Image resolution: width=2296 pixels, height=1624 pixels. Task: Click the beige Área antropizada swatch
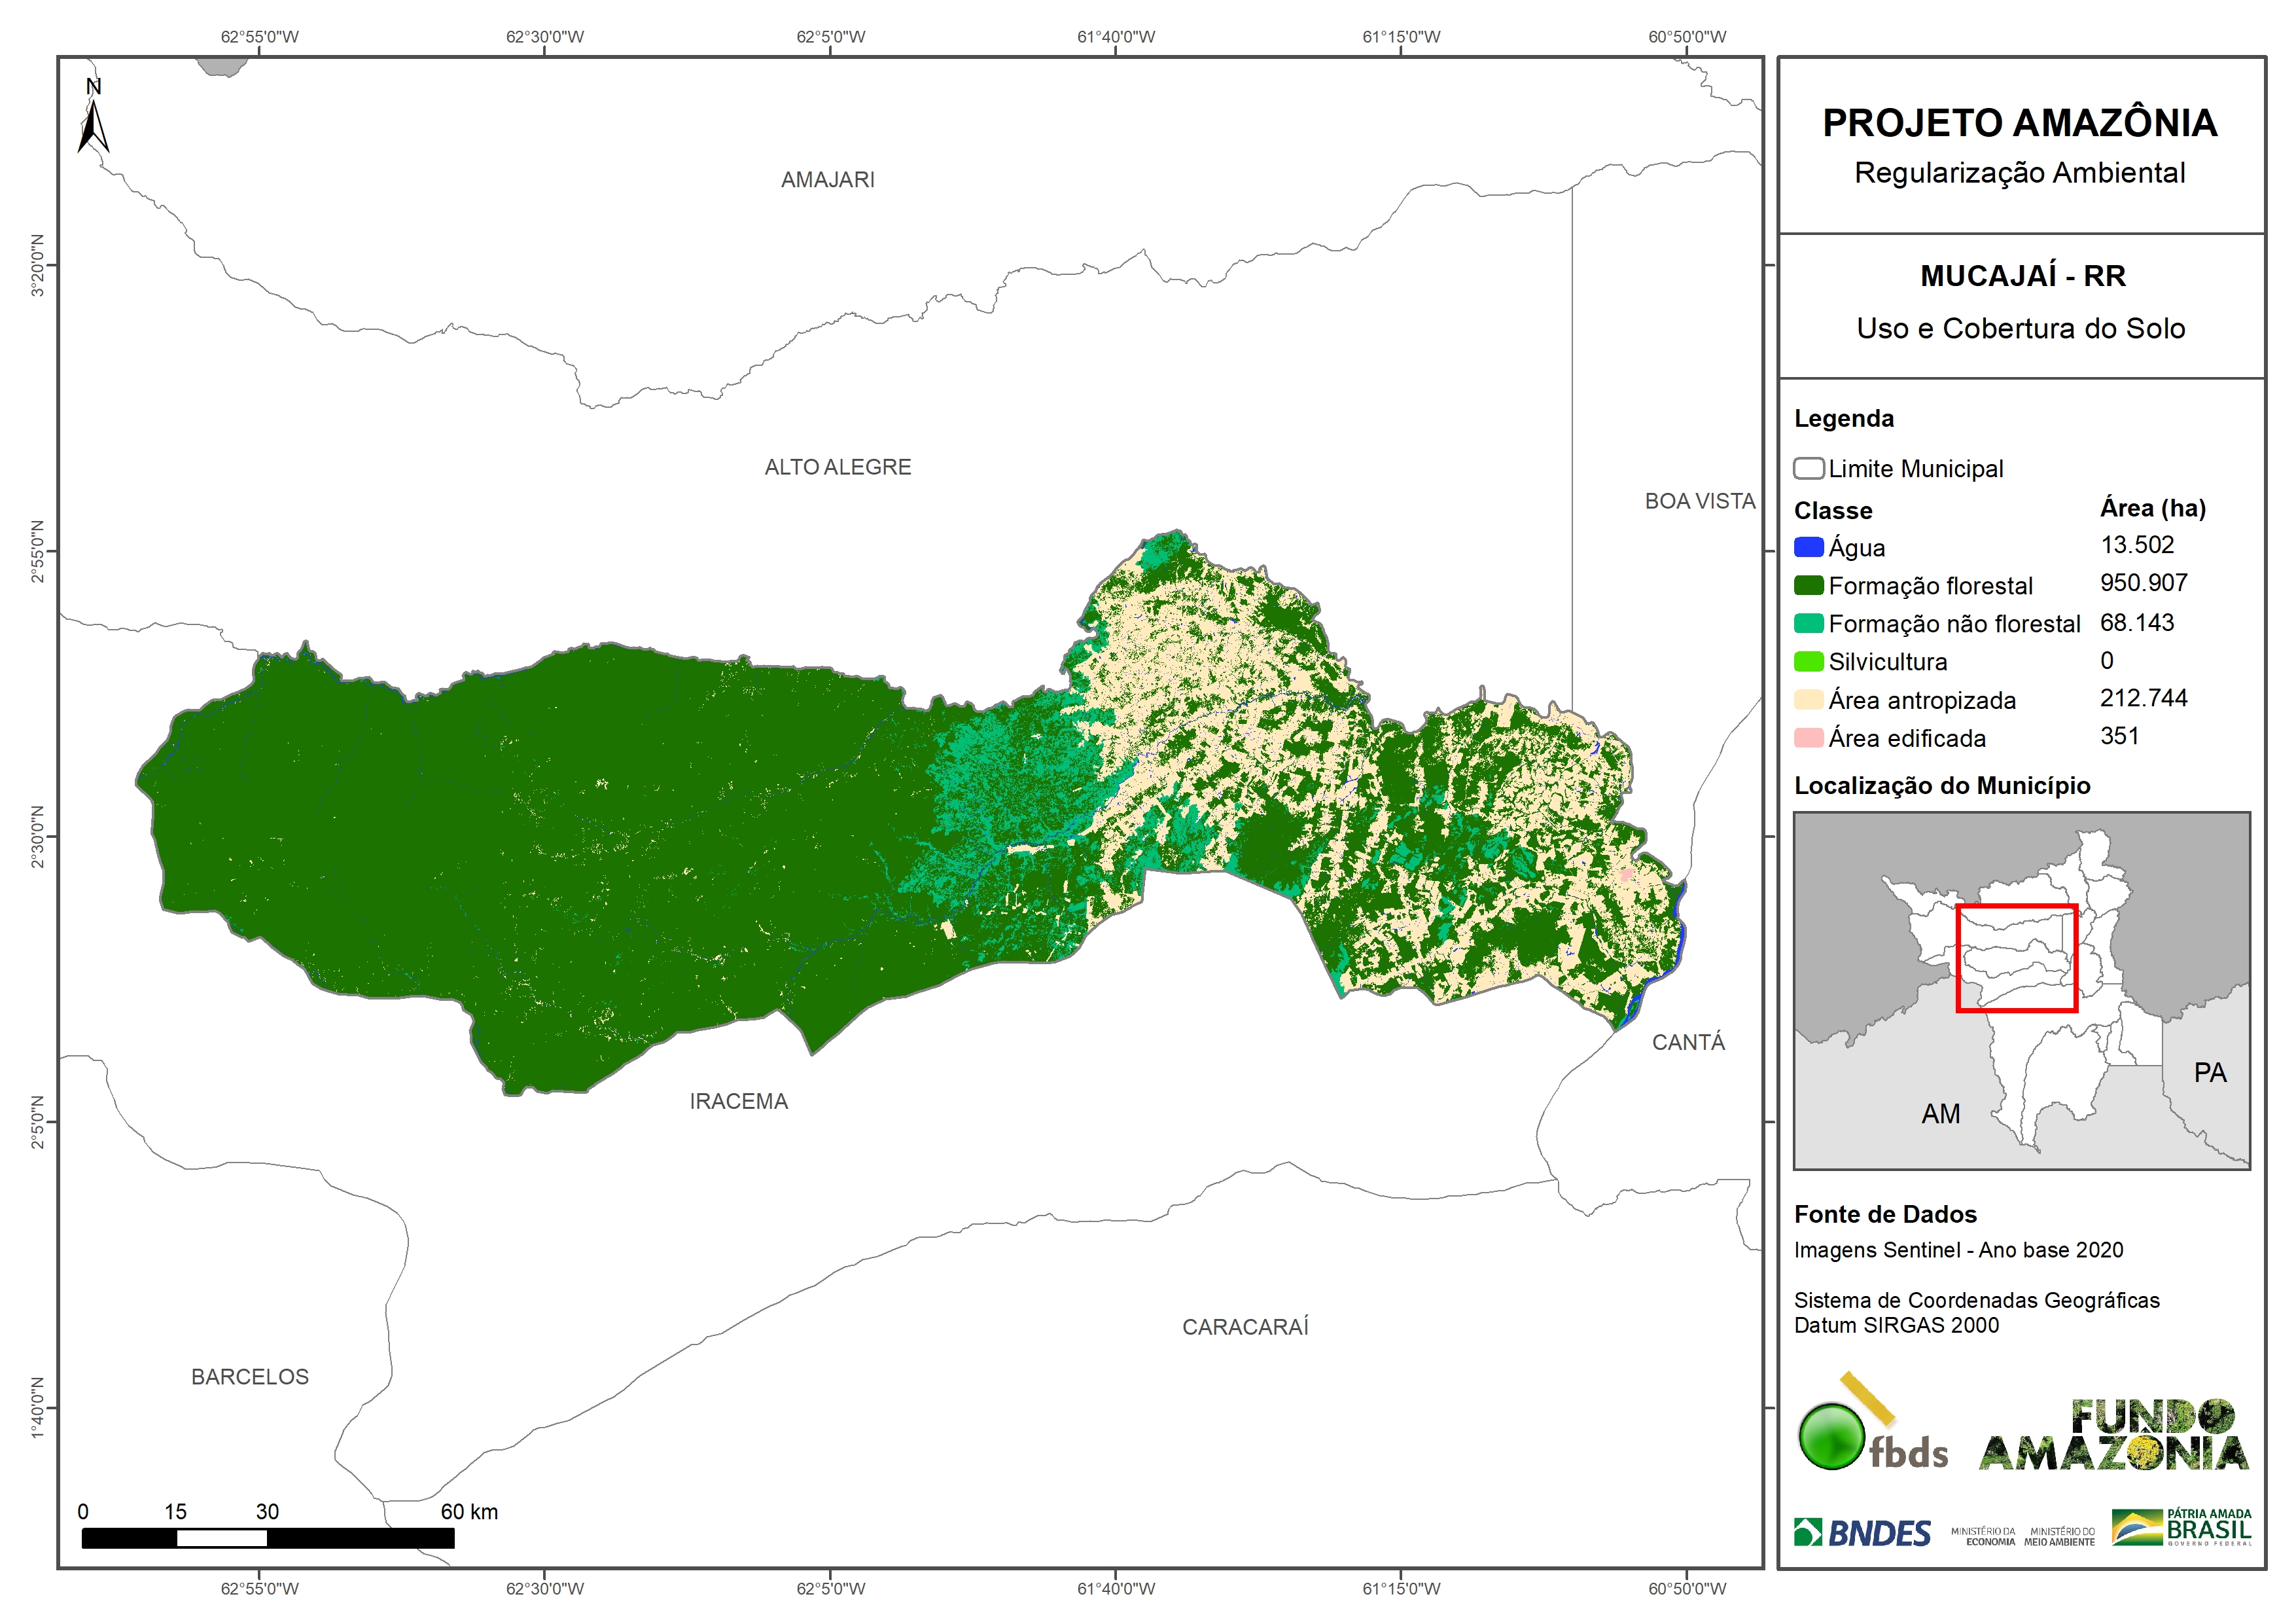pos(1808,700)
